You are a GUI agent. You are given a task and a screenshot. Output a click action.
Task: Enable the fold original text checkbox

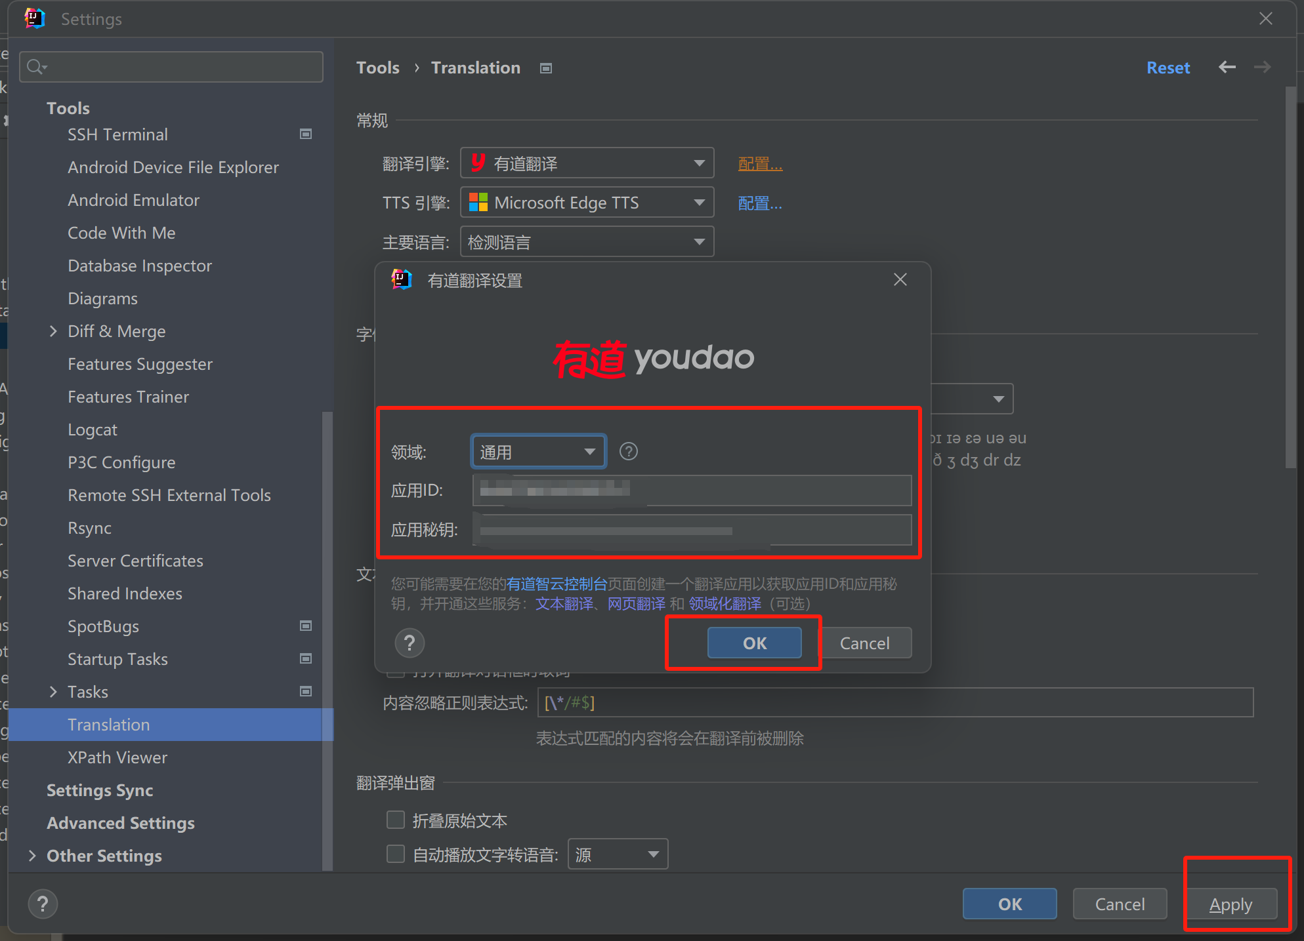[396, 820]
